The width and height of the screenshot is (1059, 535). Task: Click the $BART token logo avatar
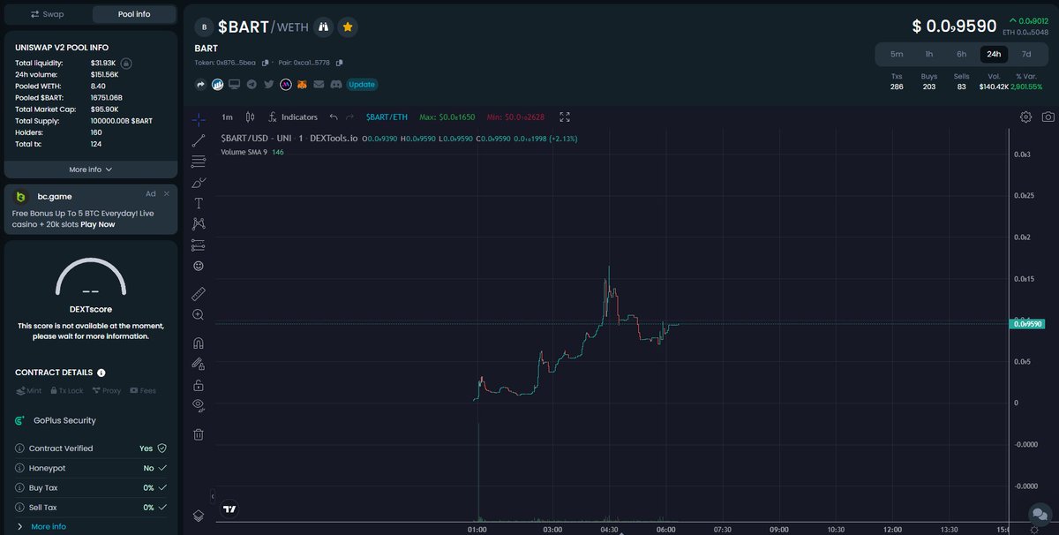pos(205,27)
